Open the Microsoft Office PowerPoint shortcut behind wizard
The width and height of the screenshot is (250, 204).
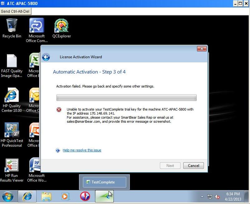pyautogui.click(x=33, y=135)
